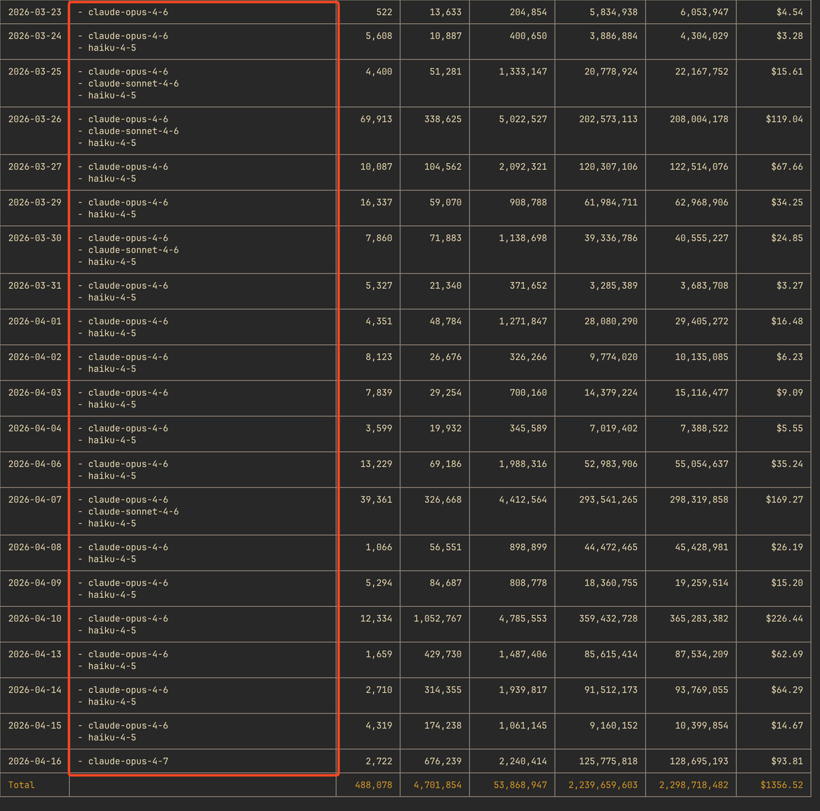
Task: Select the $16.48 cost value
Action: (787, 322)
